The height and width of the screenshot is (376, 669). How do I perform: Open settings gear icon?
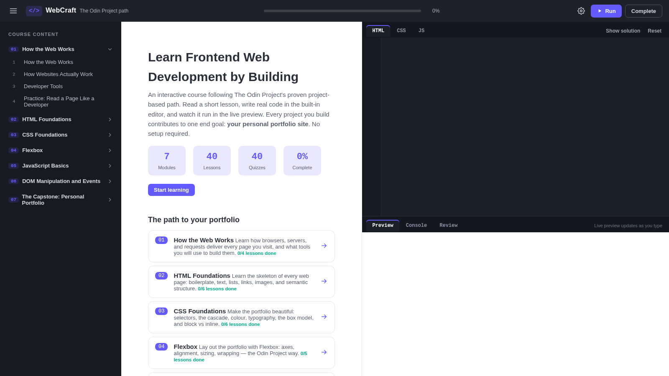[581, 11]
